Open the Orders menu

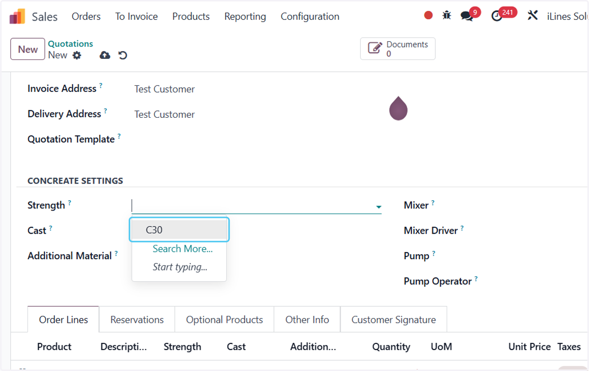(86, 16)
